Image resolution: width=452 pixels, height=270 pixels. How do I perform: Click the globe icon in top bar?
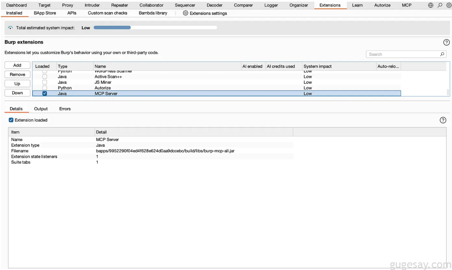431,5
